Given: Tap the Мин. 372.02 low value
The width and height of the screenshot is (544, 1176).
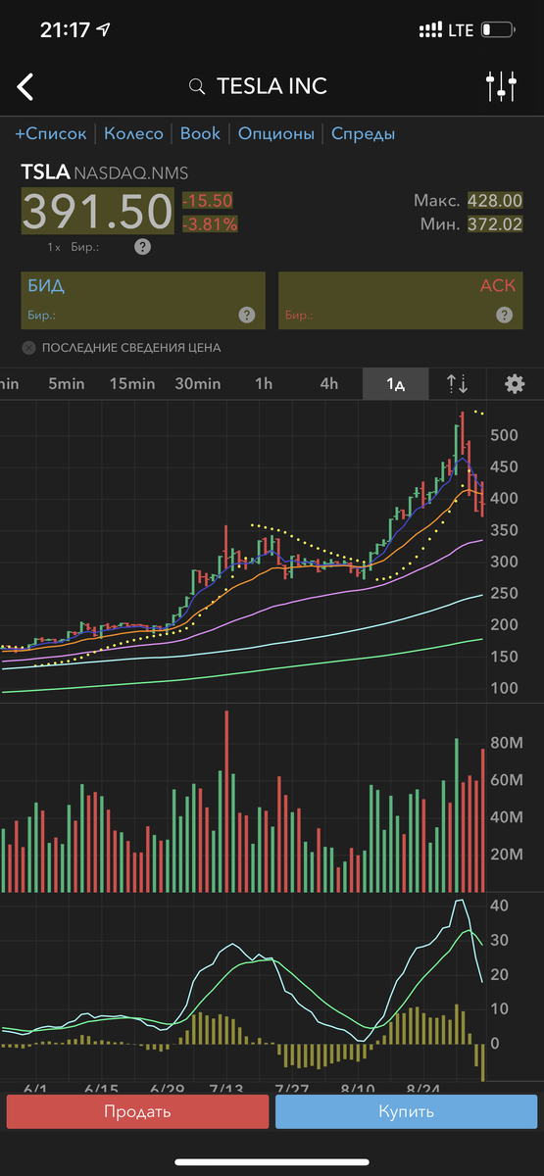Looking at the screenshot, I should 470,224.
